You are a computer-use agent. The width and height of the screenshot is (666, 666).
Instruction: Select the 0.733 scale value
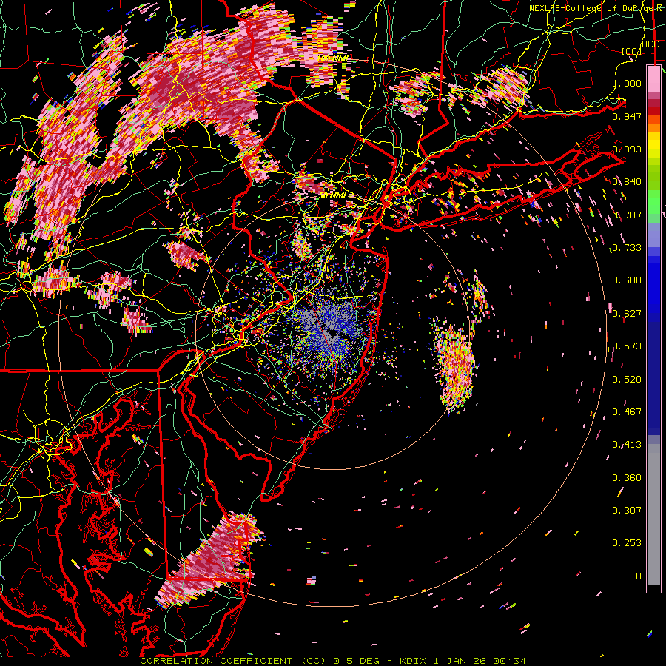tap(627, 248)
